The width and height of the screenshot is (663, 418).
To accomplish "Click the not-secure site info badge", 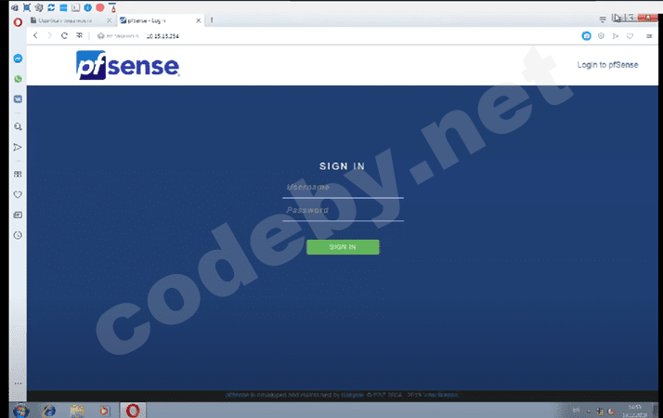I will click(118, 36).
